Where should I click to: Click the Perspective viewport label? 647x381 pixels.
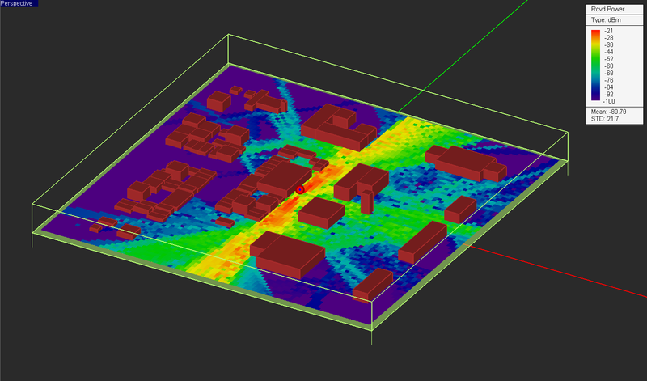[x=16, y=3]
